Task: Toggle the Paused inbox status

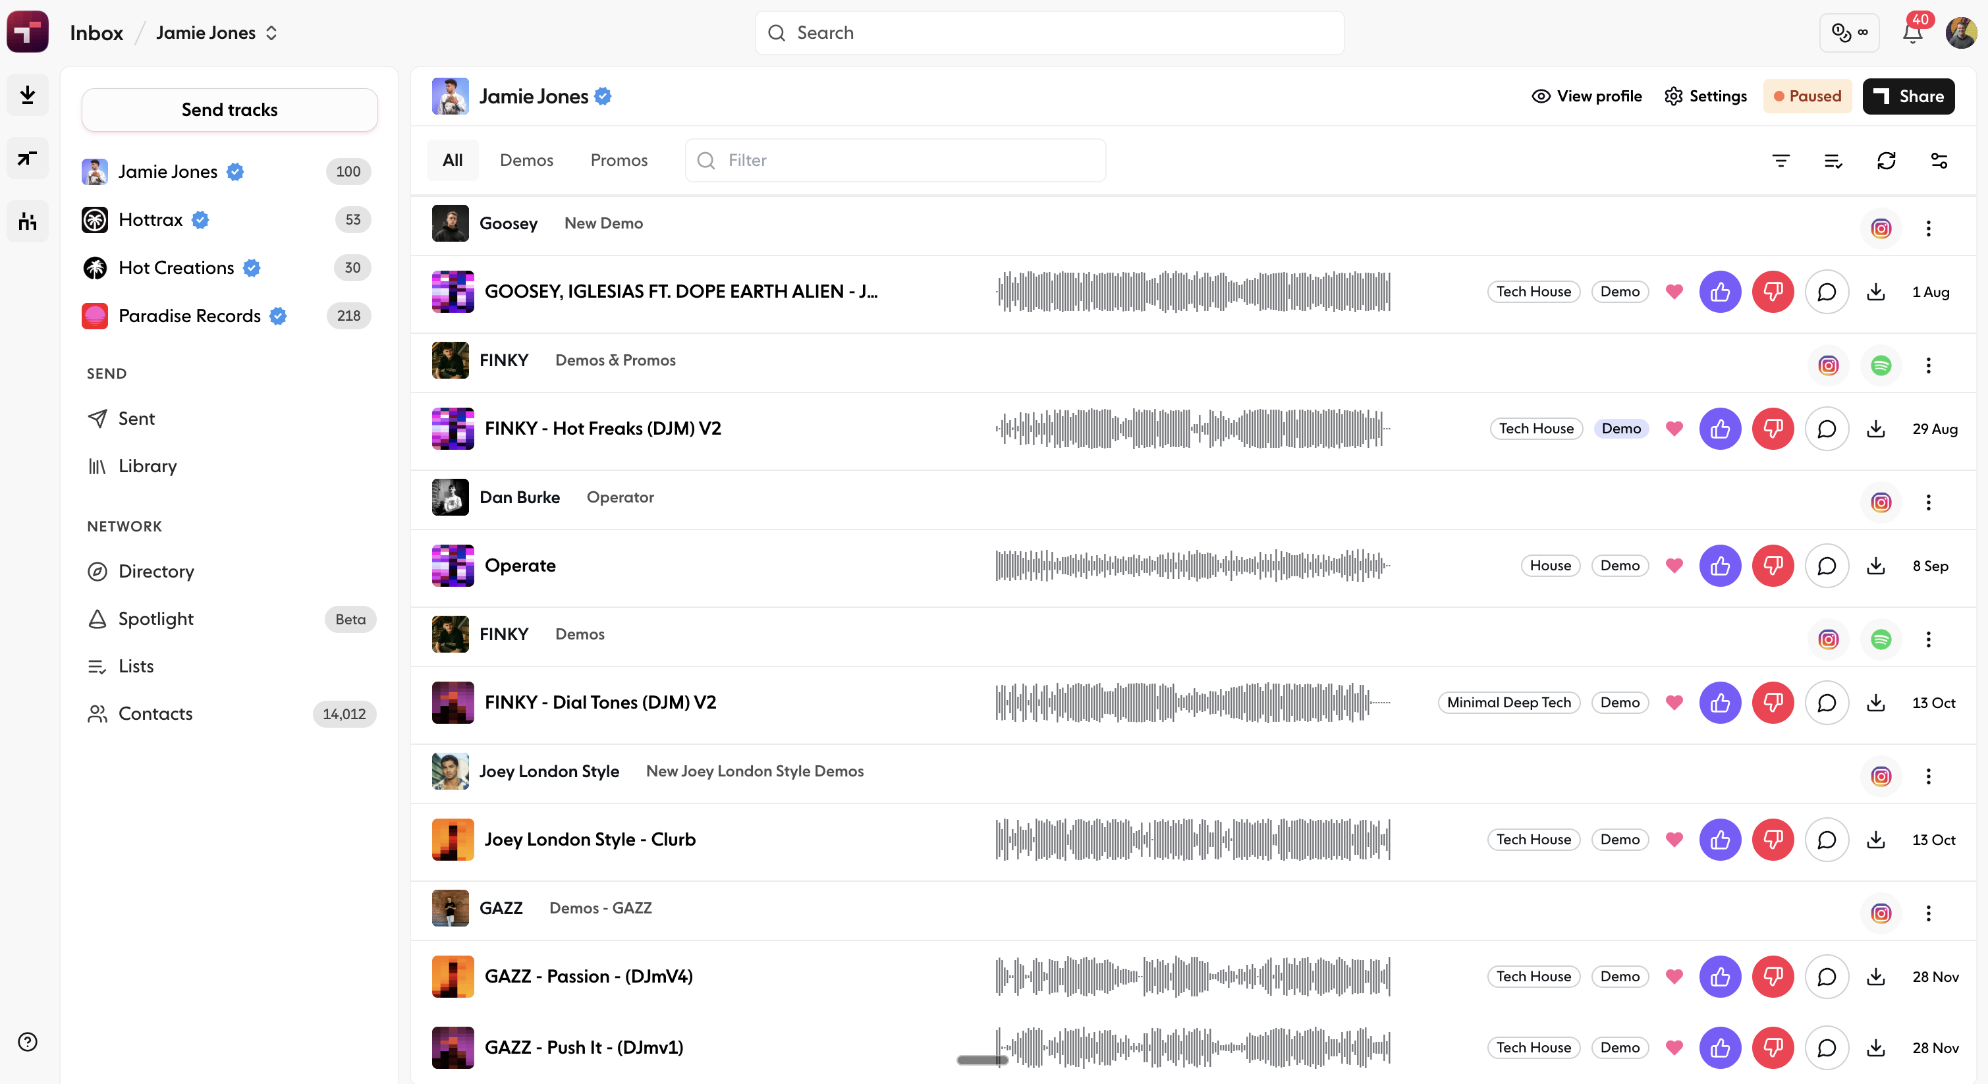Action: (1807, 96)
